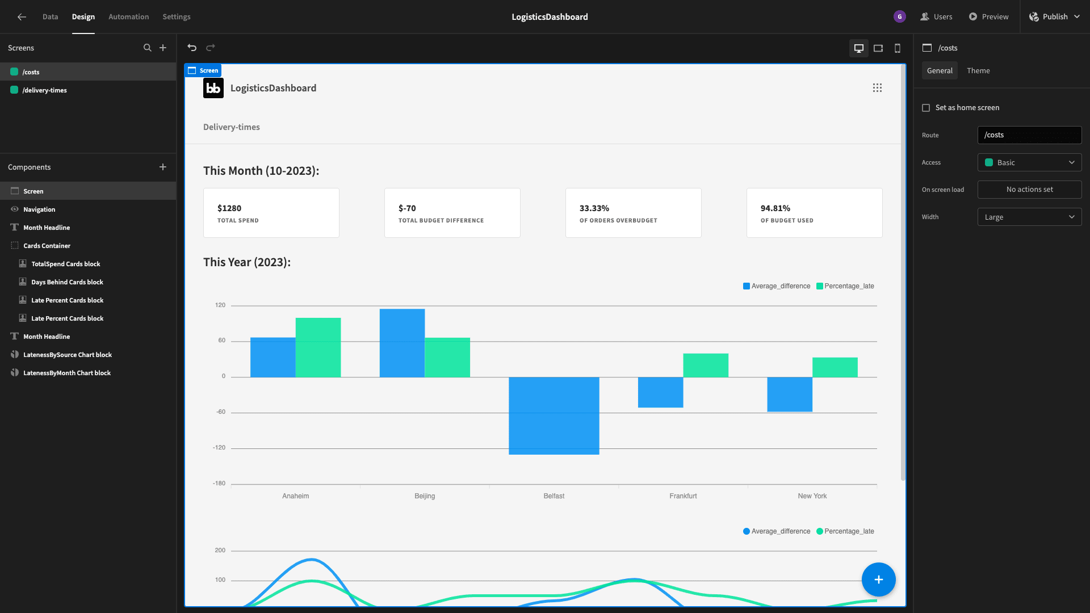
Task: Go back using the top-left arrow
Action: pos(22,17)
